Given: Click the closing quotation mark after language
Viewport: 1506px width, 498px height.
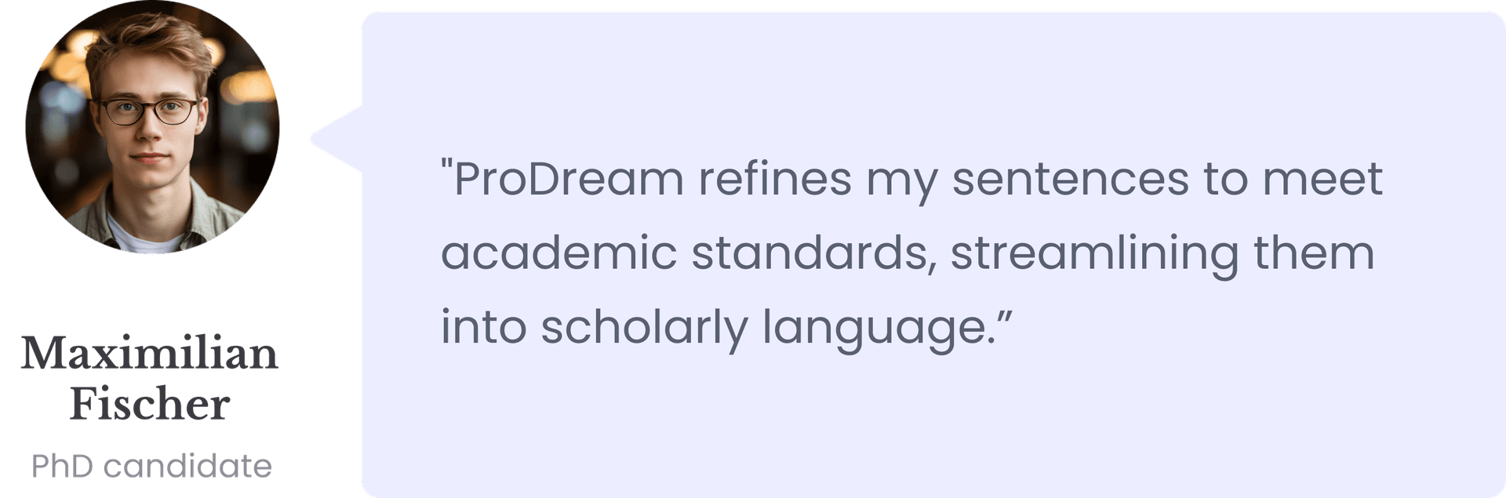Looking at the screenshot, I should tap(1005, 318).
